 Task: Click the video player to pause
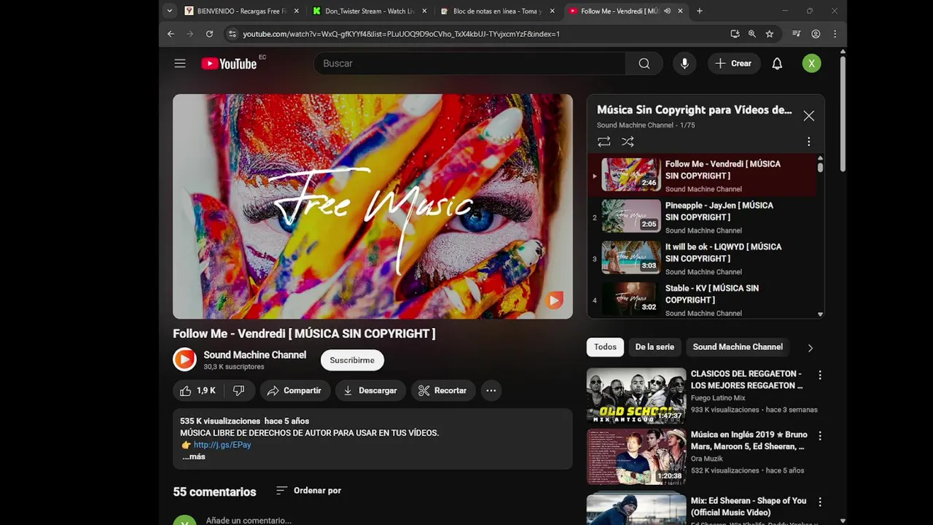tap(372, 206)
